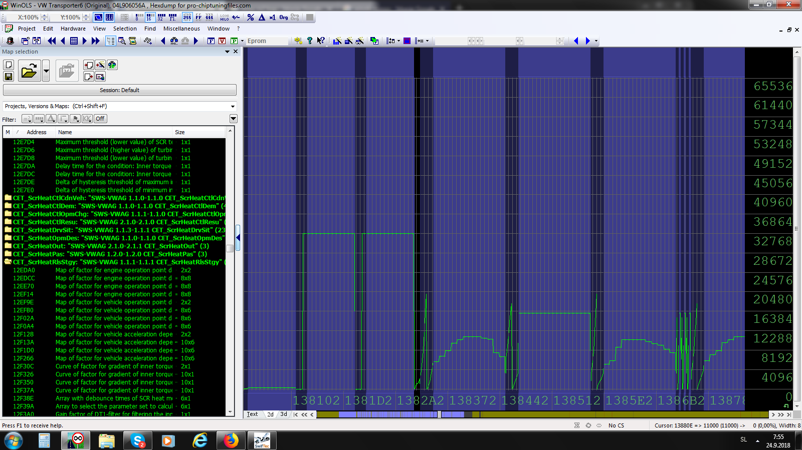This screenshot has width=802, height=450.
Task: Click the floppy disk save icon
Action: tap(9, 77)
